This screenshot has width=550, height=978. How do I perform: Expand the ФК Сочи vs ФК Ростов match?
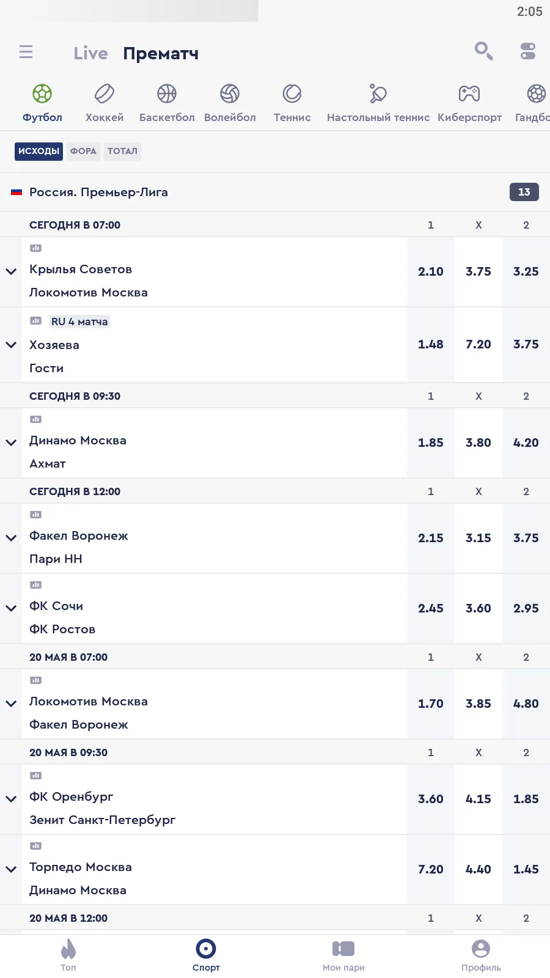point(11,608)
